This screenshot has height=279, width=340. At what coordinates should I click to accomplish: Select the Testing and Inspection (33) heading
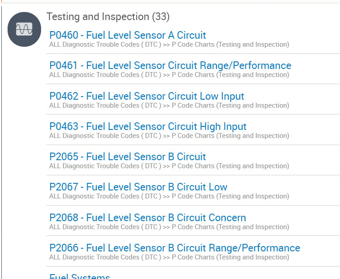tap(108, 17)
